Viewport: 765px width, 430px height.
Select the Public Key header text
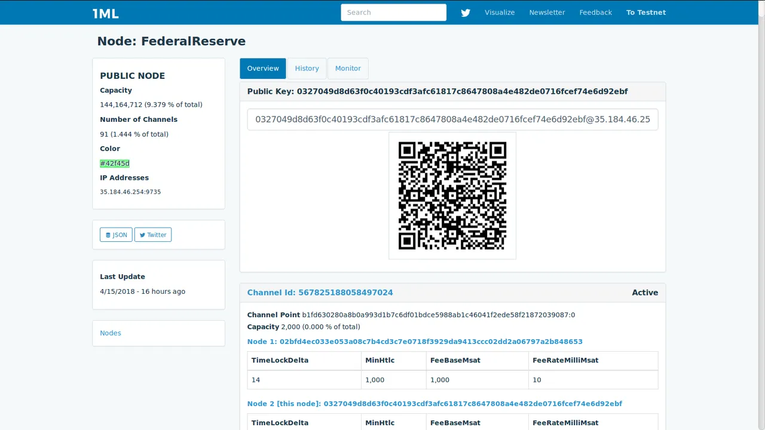tap(437, 91)
